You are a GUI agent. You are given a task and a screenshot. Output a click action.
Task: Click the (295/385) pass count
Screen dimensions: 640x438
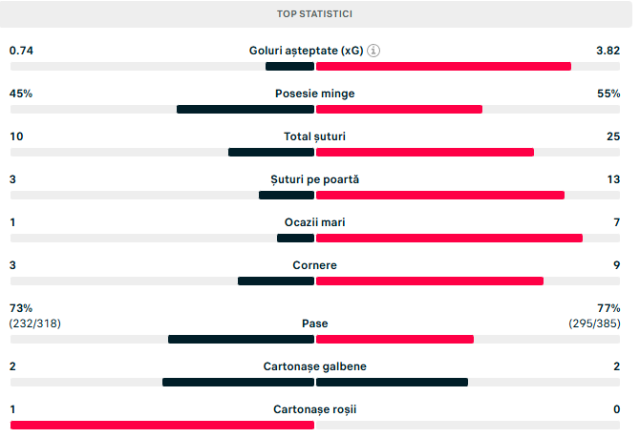tap(594, 323)
